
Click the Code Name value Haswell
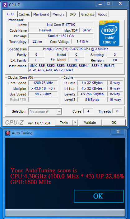click(45, 30)
